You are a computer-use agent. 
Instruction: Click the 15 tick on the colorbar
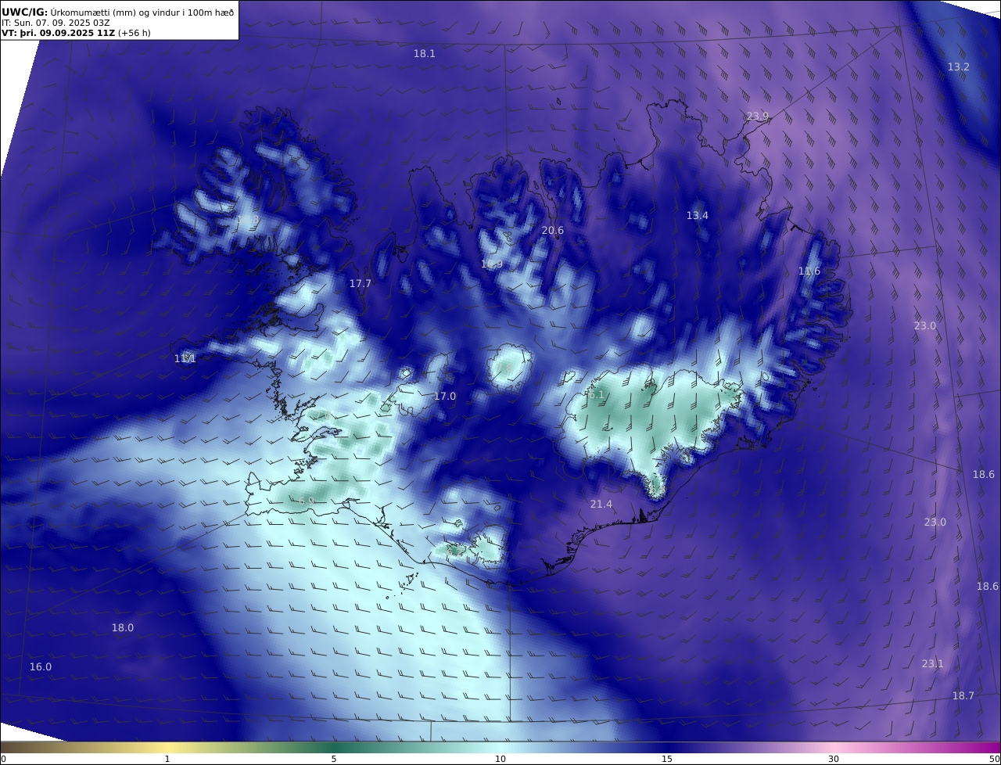point(667,759)
